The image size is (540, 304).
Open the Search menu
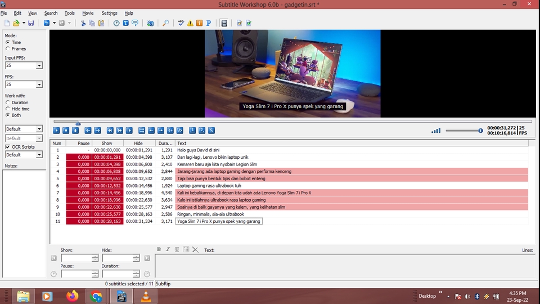click(51, 13)
